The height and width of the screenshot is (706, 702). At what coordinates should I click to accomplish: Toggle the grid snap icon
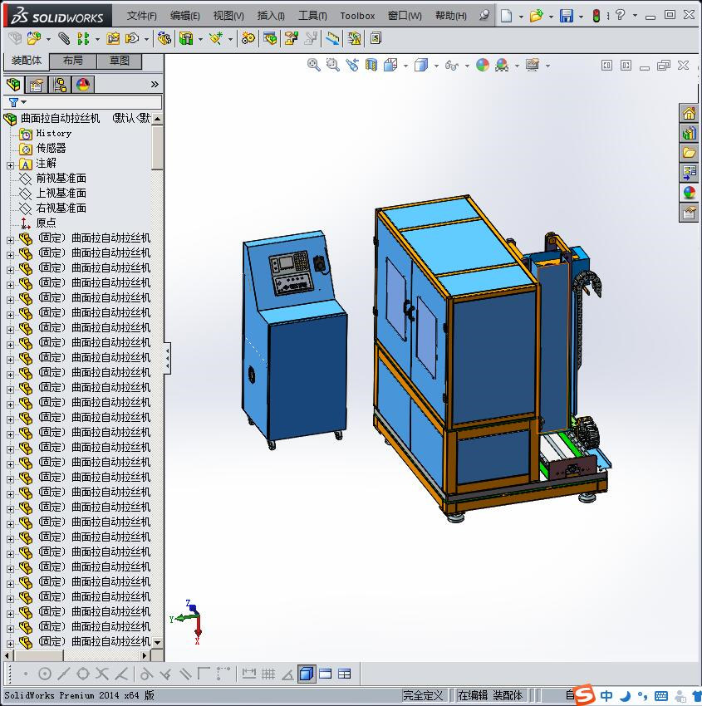(x=268, y=674)
